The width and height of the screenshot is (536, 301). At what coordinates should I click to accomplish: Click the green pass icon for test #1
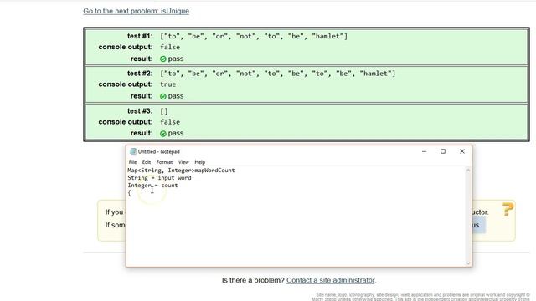[x=163, y=59]
